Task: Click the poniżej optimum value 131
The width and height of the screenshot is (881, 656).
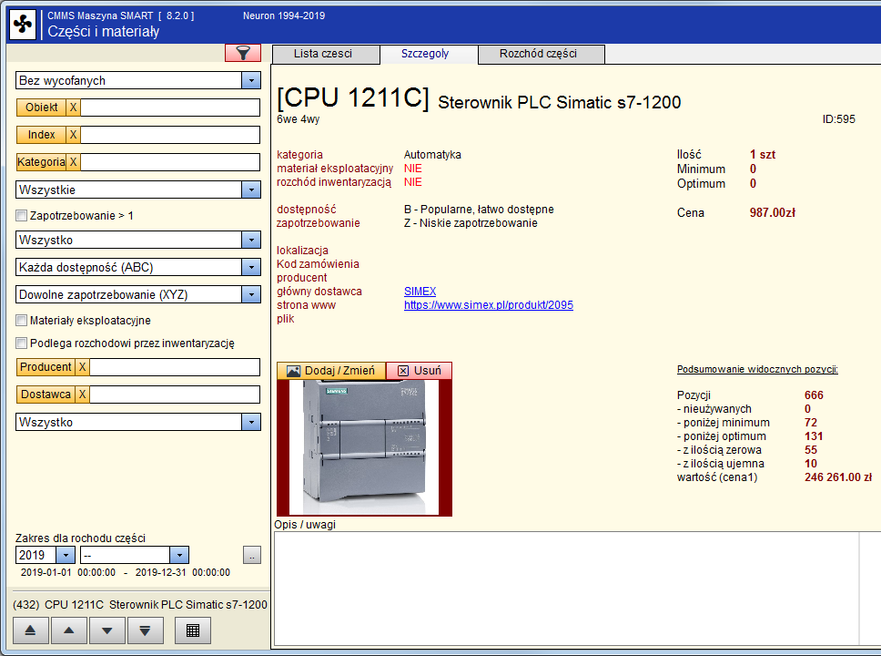Action: [x=814, y=436]
